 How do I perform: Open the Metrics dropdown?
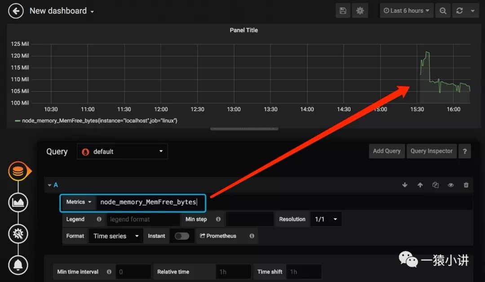(x=79, y=202)
